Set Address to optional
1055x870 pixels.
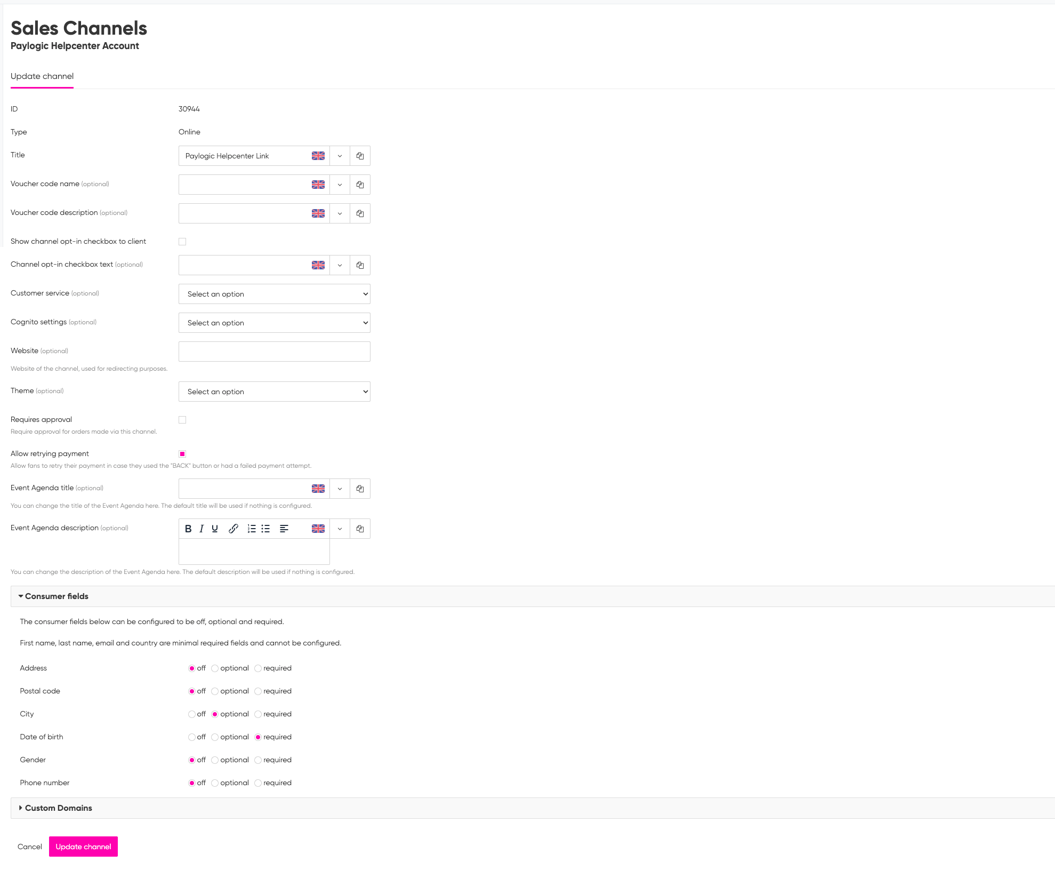[215, 668]
